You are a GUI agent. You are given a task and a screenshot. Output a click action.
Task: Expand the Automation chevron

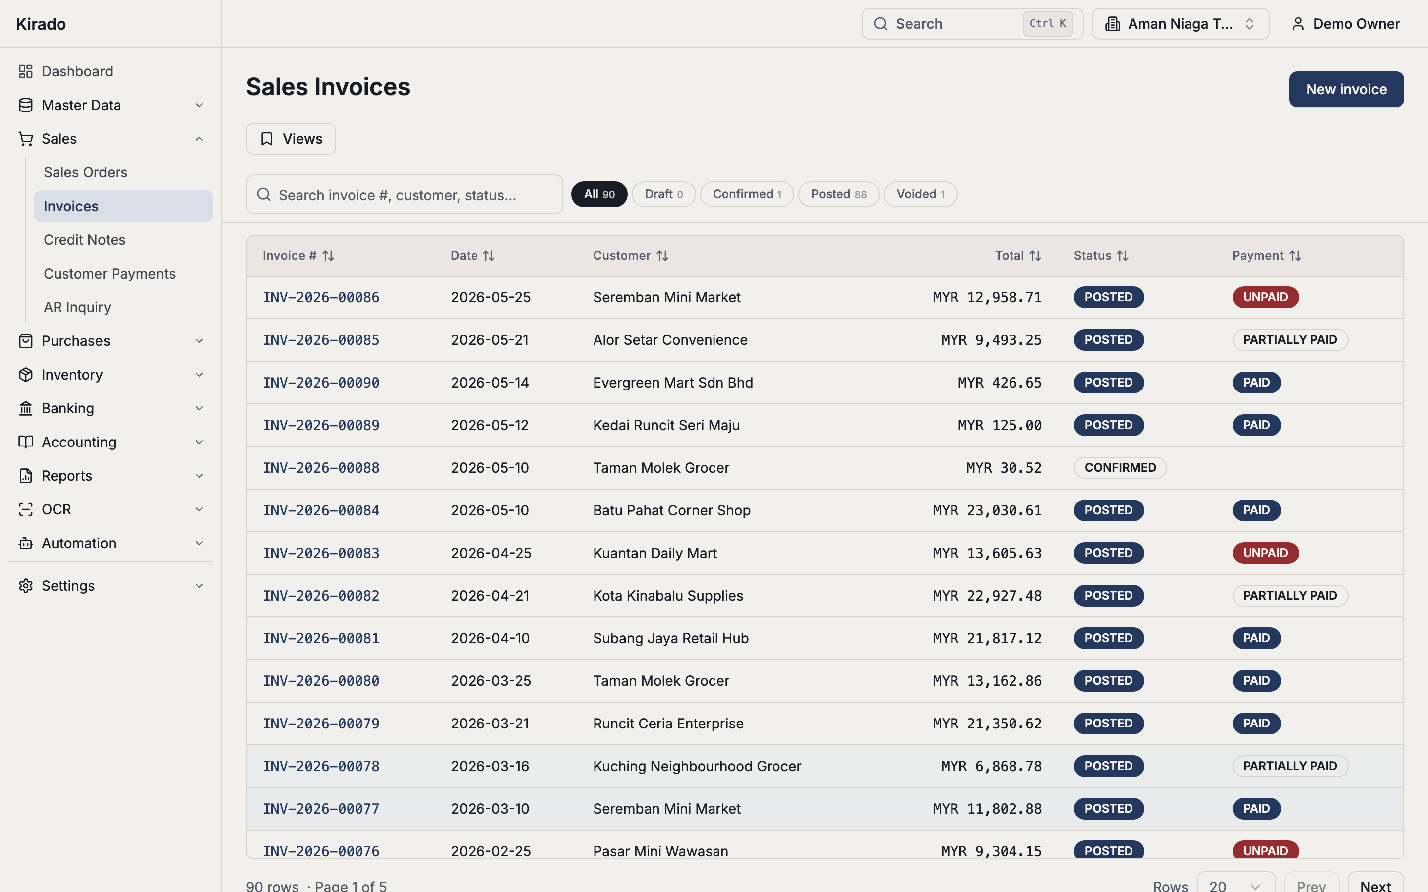tap(199, 543)
